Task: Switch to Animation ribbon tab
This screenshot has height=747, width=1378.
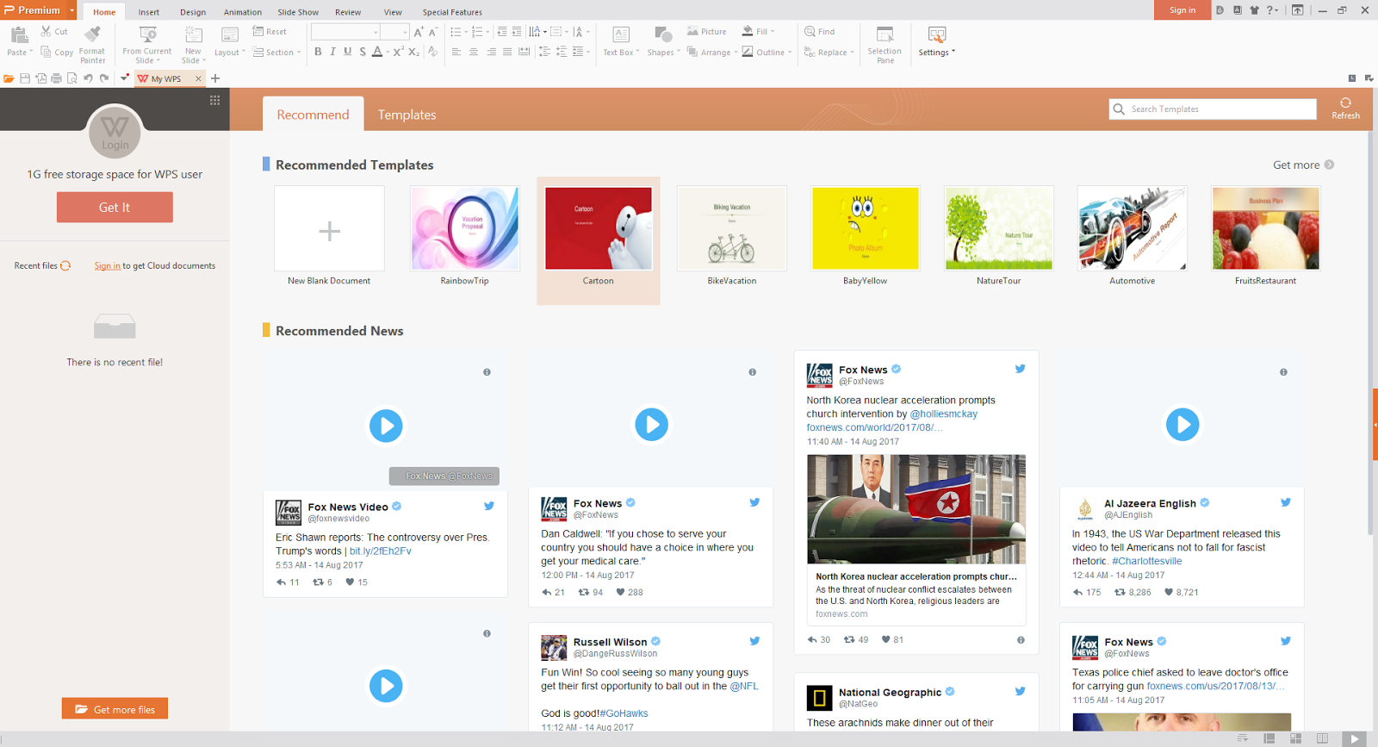Action: pyautogui.click(x=243, y=12)
